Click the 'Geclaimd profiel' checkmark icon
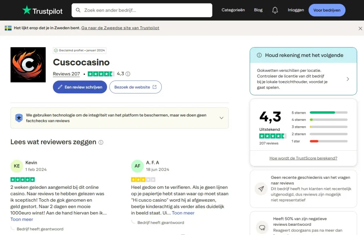 pyautogui.click(x=56, y=50)
